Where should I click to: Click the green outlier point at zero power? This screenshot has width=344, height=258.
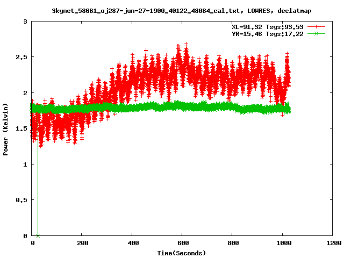(38, 235)
